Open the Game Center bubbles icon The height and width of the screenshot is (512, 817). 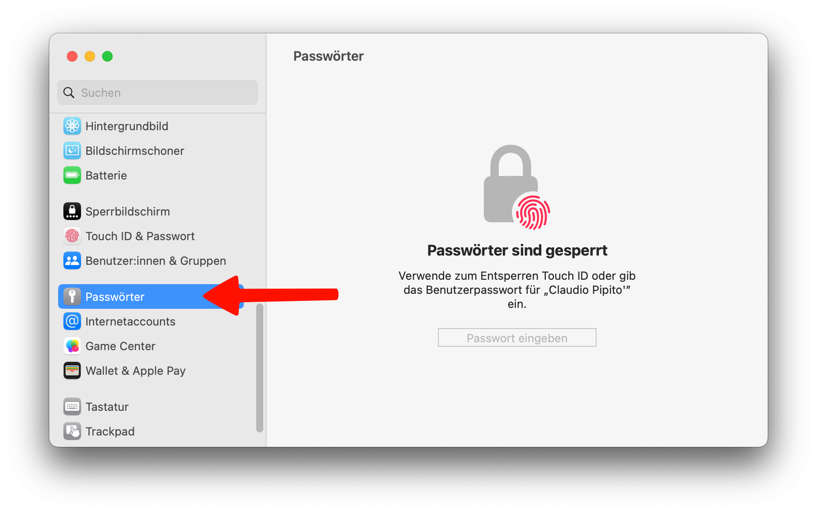[72, 346]
